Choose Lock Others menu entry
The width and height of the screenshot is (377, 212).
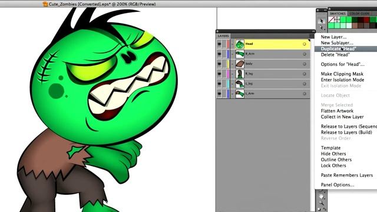pos(333,165)
